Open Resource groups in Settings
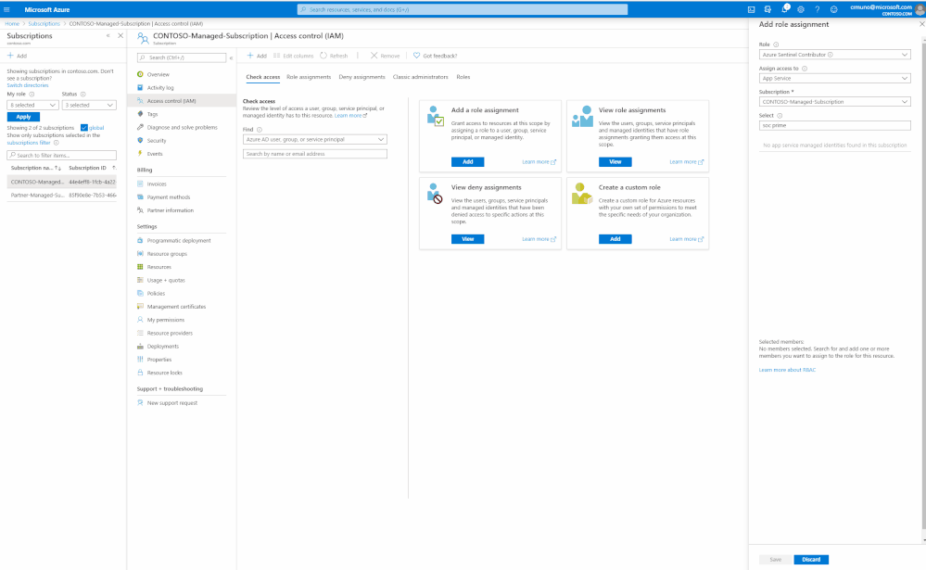 [x=167, y=254]
